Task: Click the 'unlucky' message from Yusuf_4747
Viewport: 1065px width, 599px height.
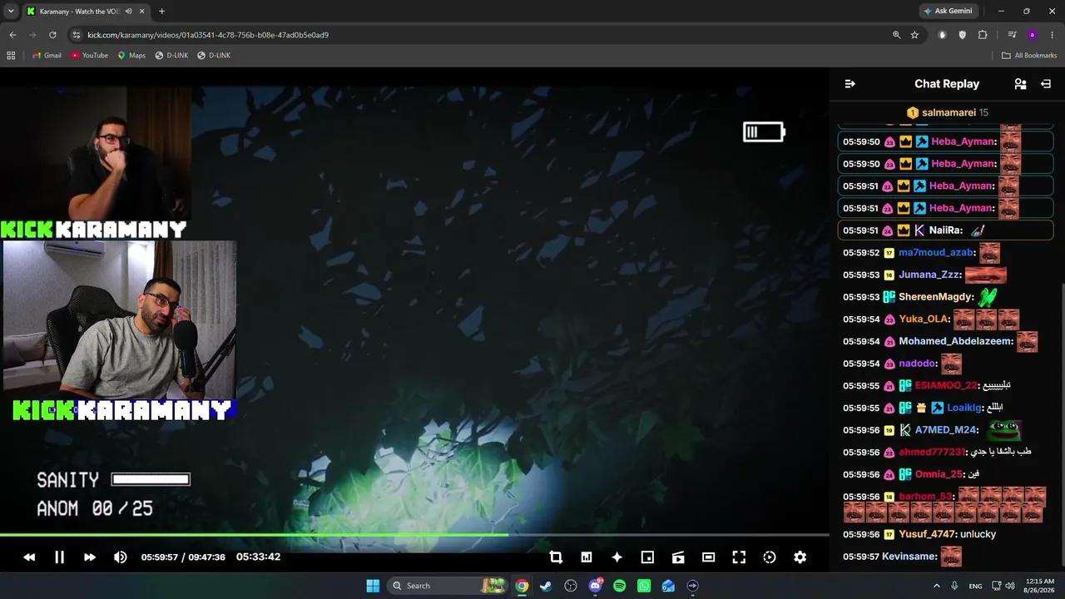Action: (978, 534)
